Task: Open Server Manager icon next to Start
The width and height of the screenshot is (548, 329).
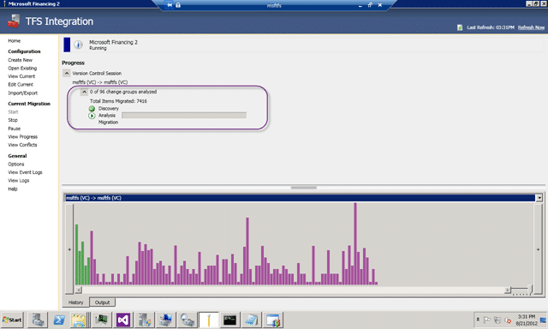Action: [x=38, y=320]
